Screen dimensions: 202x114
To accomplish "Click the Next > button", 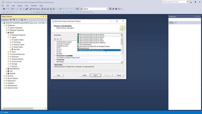I will (96, 75).
